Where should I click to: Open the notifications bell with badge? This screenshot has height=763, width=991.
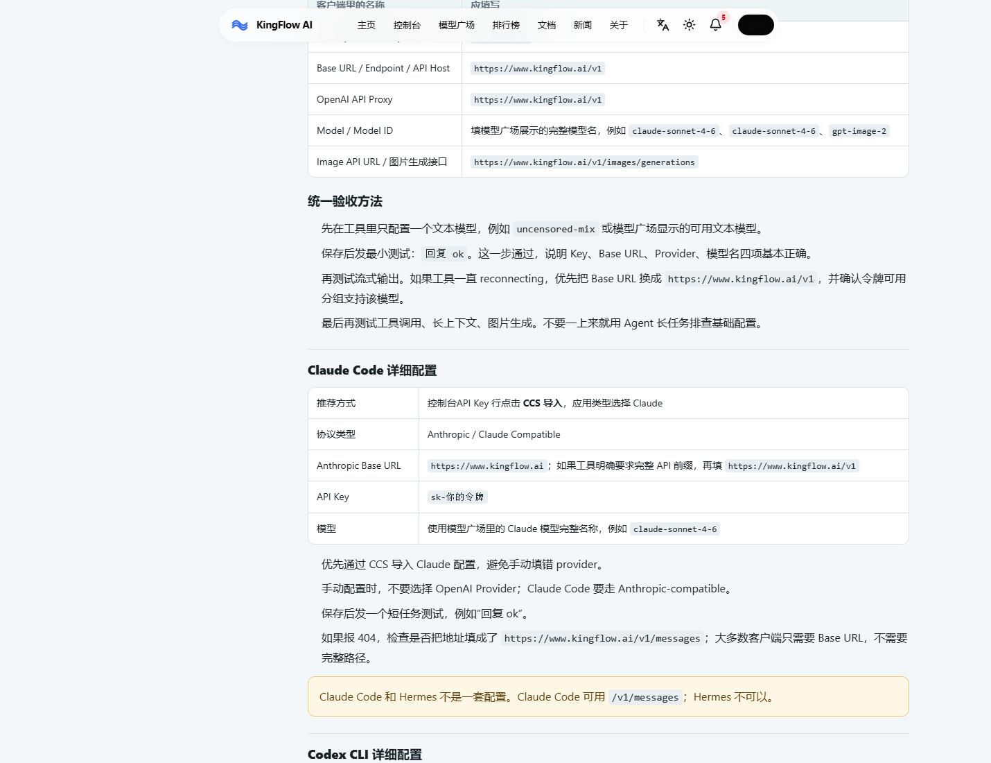(716, 25)
